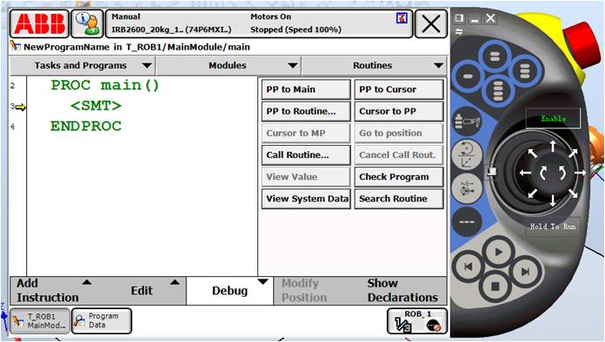The height and width of the screenshot is (342, 605).
Task: Click Show Declarations
Action: (402, 291)
